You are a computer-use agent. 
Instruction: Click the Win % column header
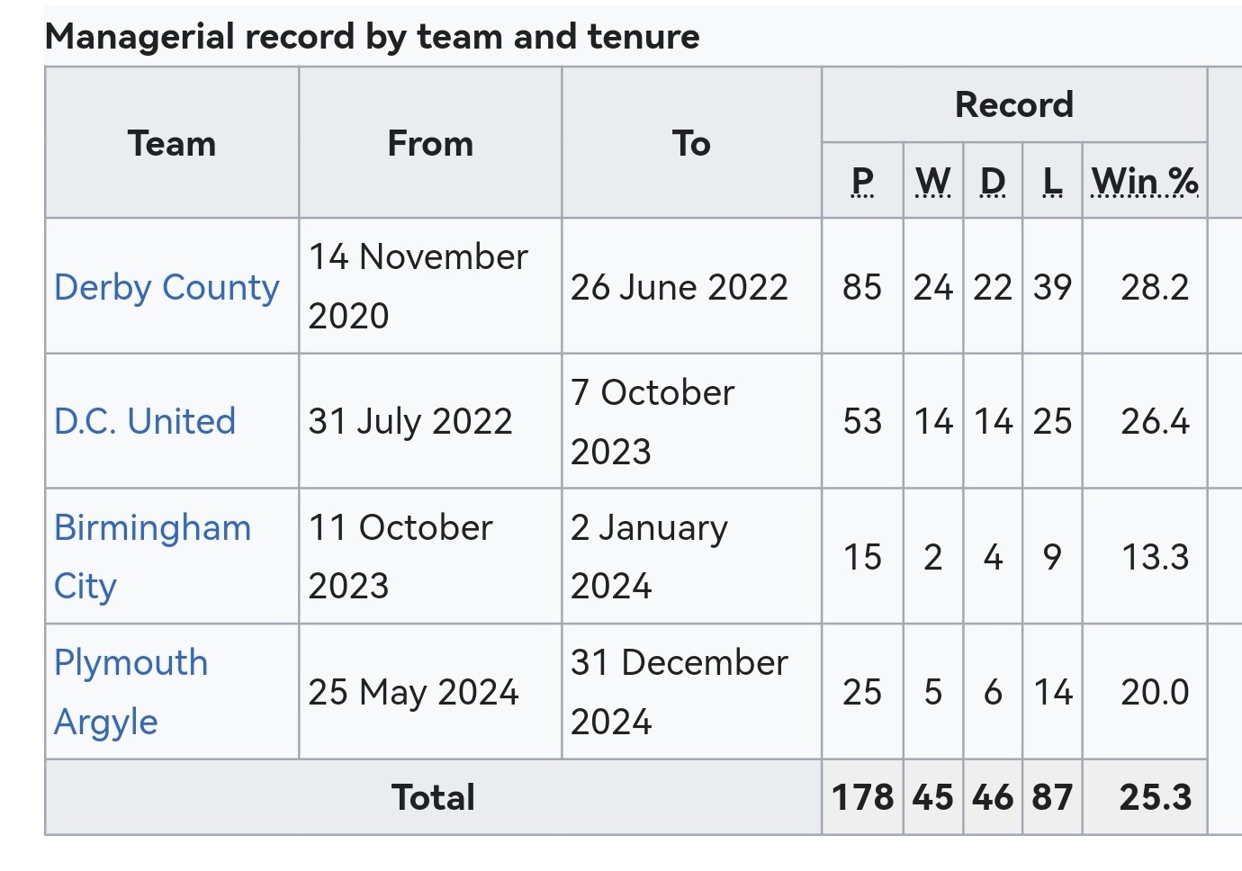pos(1145,181)
